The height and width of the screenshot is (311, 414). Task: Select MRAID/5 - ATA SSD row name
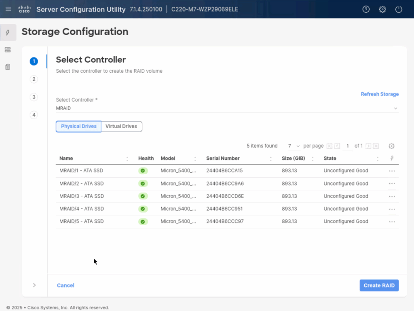point(82,222)
